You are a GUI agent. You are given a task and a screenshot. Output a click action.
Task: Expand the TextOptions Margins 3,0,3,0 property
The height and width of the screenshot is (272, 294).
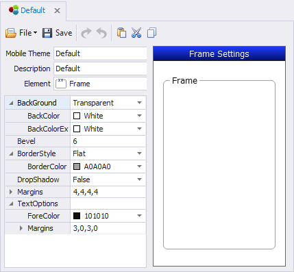tap(21, 228)
